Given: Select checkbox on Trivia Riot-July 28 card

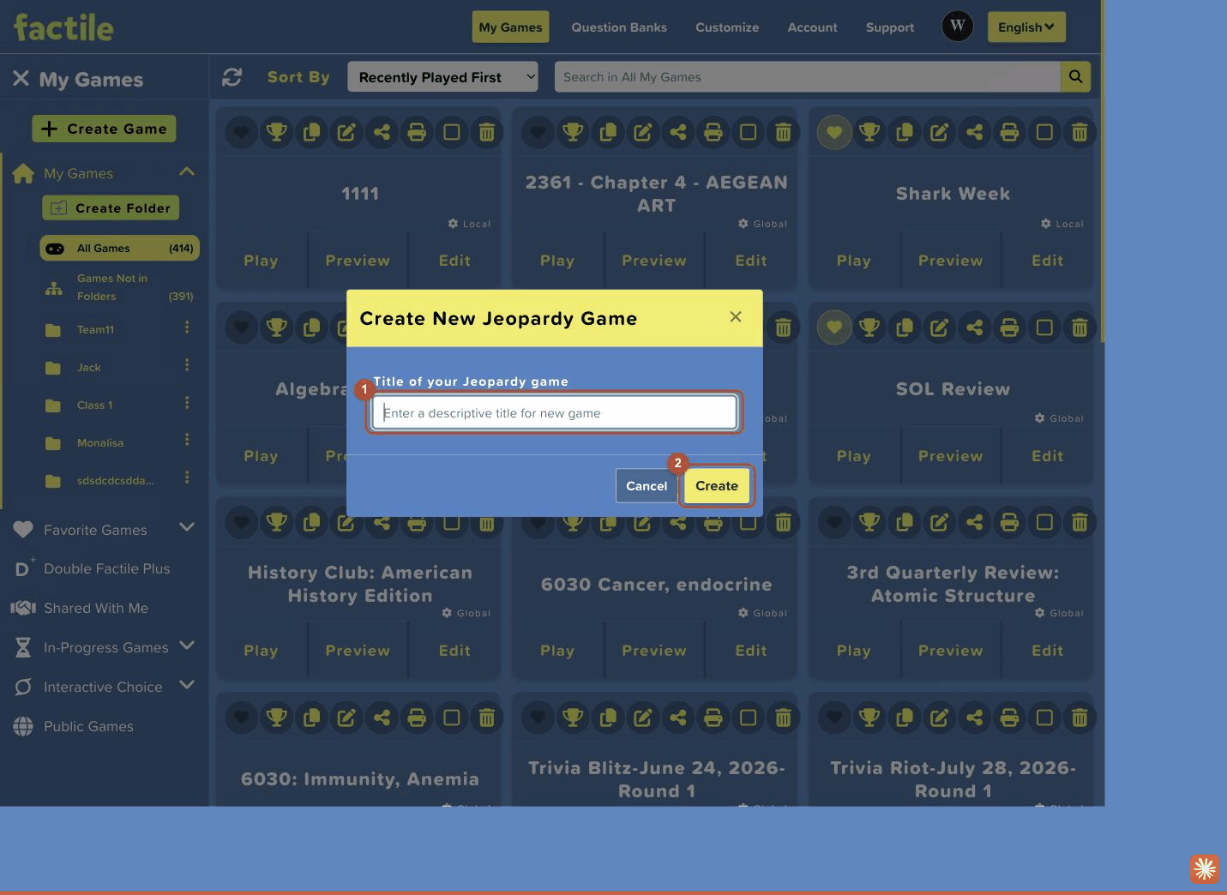Looking at the screenshot, I should pos(1044,718).
